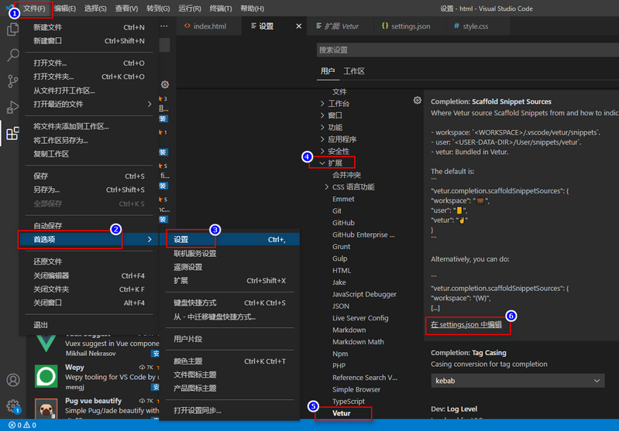Switch to the index.html tab

pyautogui.click(x=209, y=26)
